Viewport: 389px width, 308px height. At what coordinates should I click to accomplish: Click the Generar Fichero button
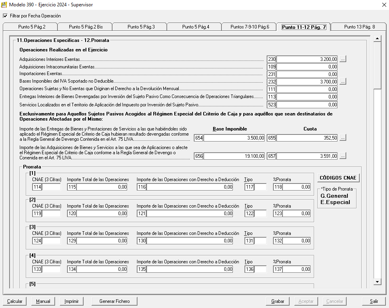coord(114,301)
